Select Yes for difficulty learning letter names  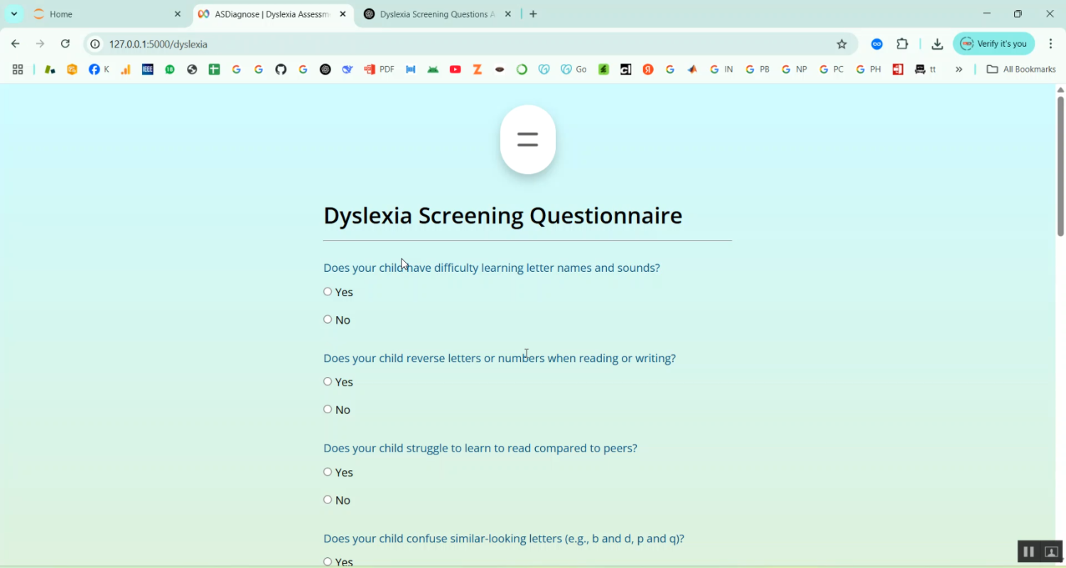click(x=328, y=292)
